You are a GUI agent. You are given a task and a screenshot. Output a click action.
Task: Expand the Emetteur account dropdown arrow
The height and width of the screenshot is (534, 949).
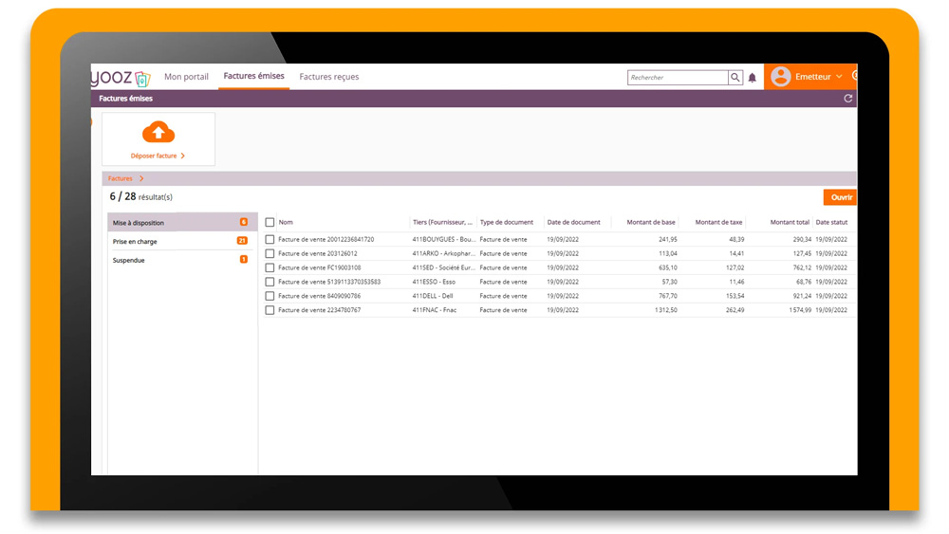click(x=839, y=77)
